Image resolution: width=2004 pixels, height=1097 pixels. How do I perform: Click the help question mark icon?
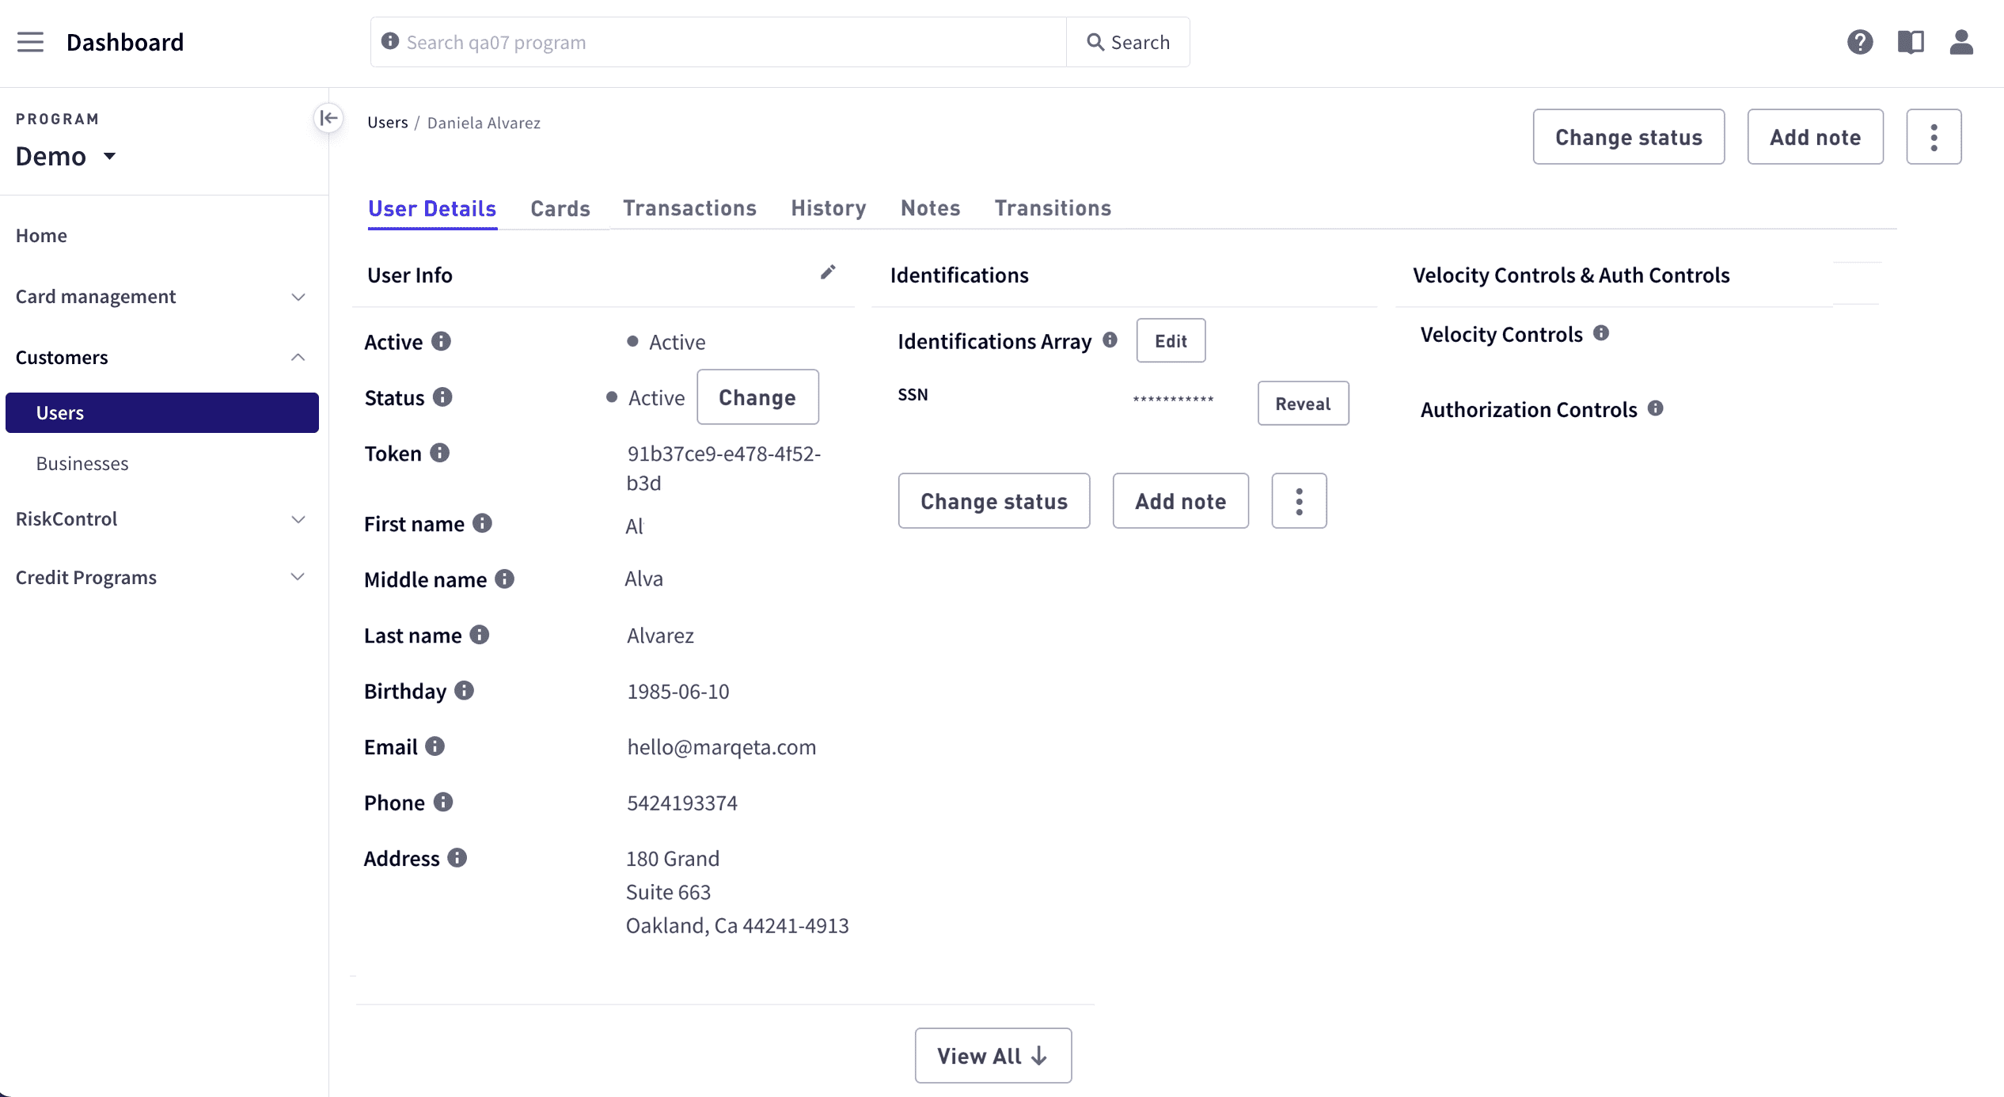(x=1859, y=42)
